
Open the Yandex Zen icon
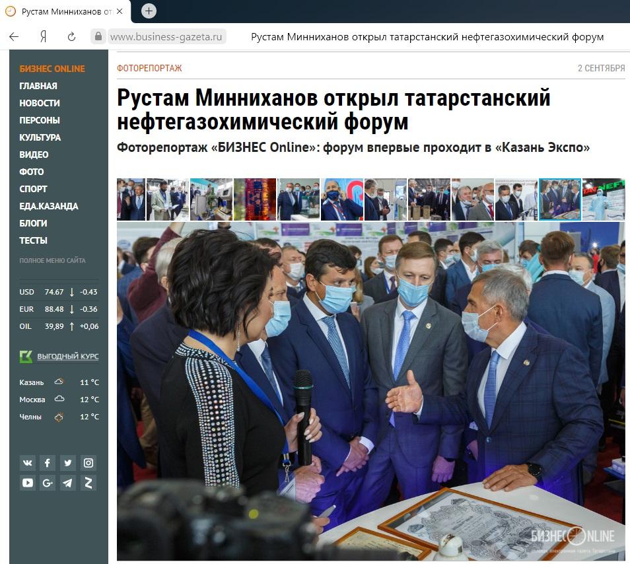tap(88, 483)
